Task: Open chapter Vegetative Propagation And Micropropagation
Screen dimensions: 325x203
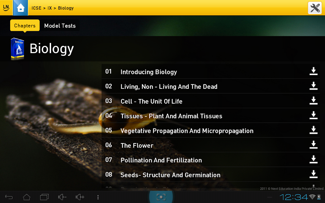Action: (x=211, y=130)
